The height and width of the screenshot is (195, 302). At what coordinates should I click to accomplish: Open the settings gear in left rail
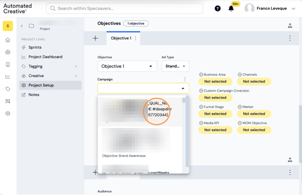click(8, 113)
